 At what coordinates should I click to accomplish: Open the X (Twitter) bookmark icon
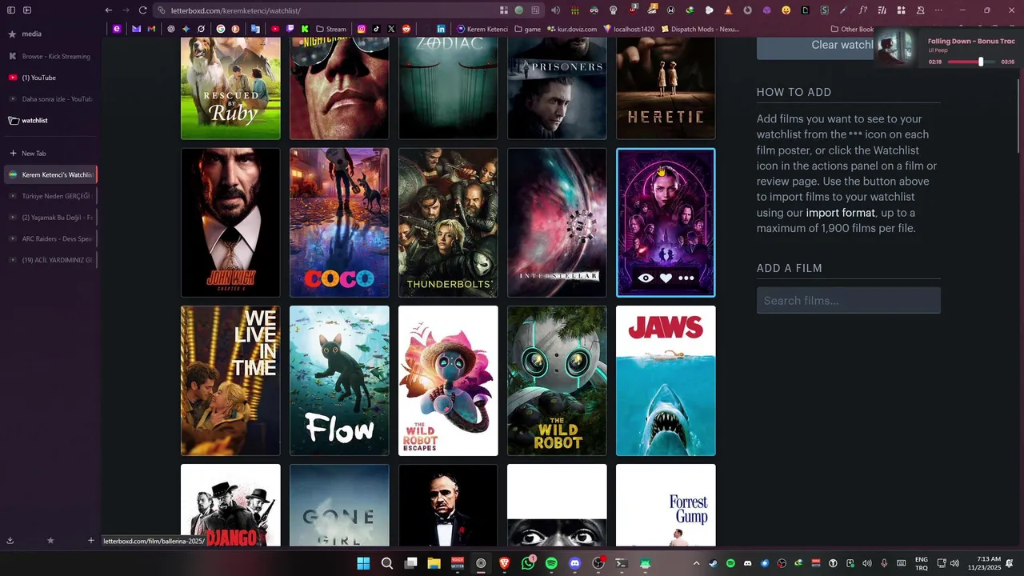click(391, 29)
